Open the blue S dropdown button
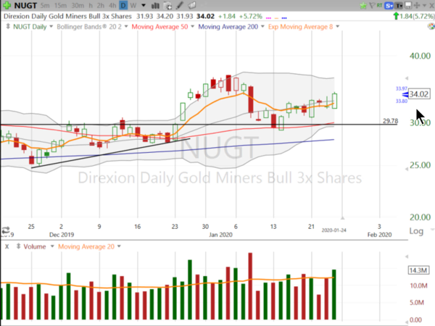The image size is (435, 326). coord(389,6)
